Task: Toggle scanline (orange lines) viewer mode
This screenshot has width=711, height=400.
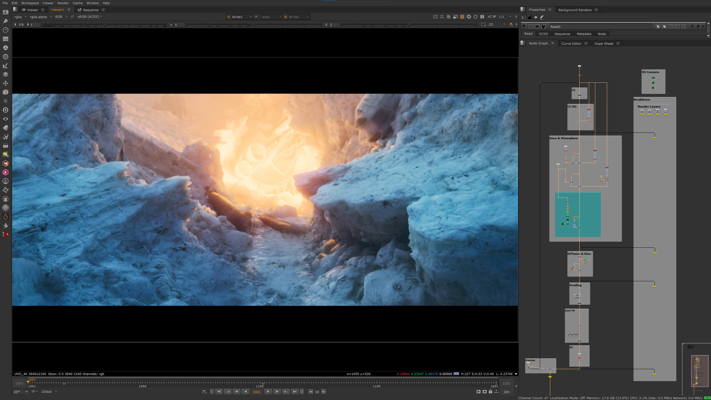Action: coord(462,17)
